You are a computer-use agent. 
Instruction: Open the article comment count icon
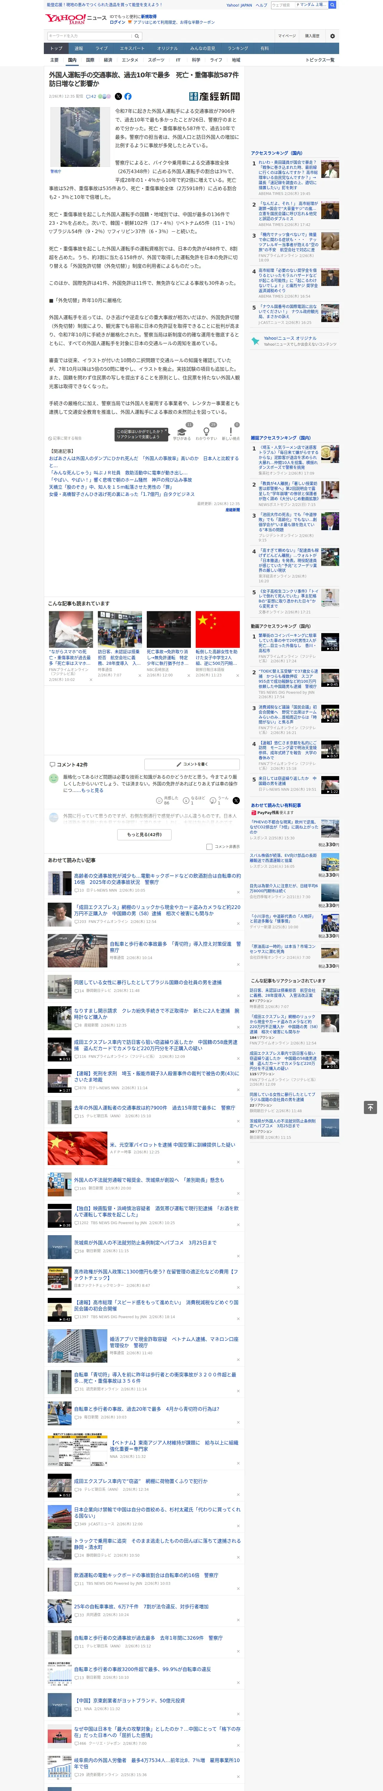click(x=90, y=97)
